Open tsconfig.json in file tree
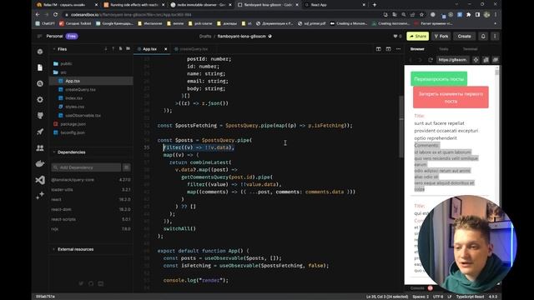 [x=73, y=132]
